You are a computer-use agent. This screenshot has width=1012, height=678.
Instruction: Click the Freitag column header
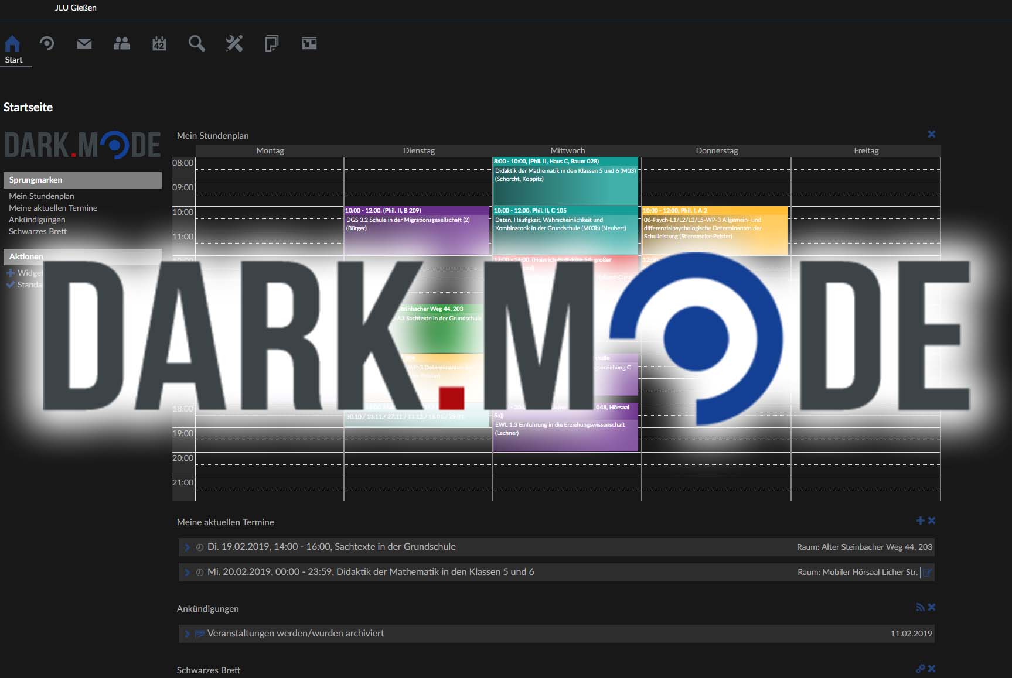pyautogui.click(x=866, y=150)
